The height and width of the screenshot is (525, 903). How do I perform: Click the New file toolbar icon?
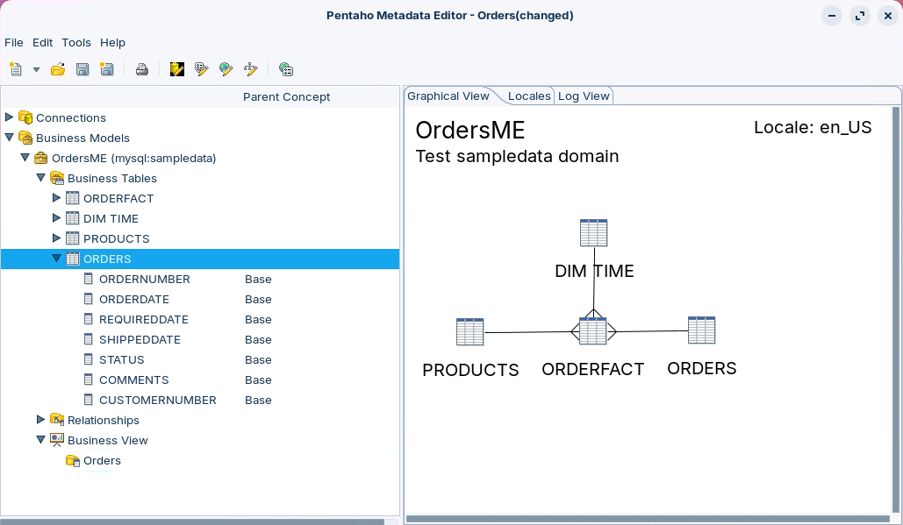click(x=15, y=69)
